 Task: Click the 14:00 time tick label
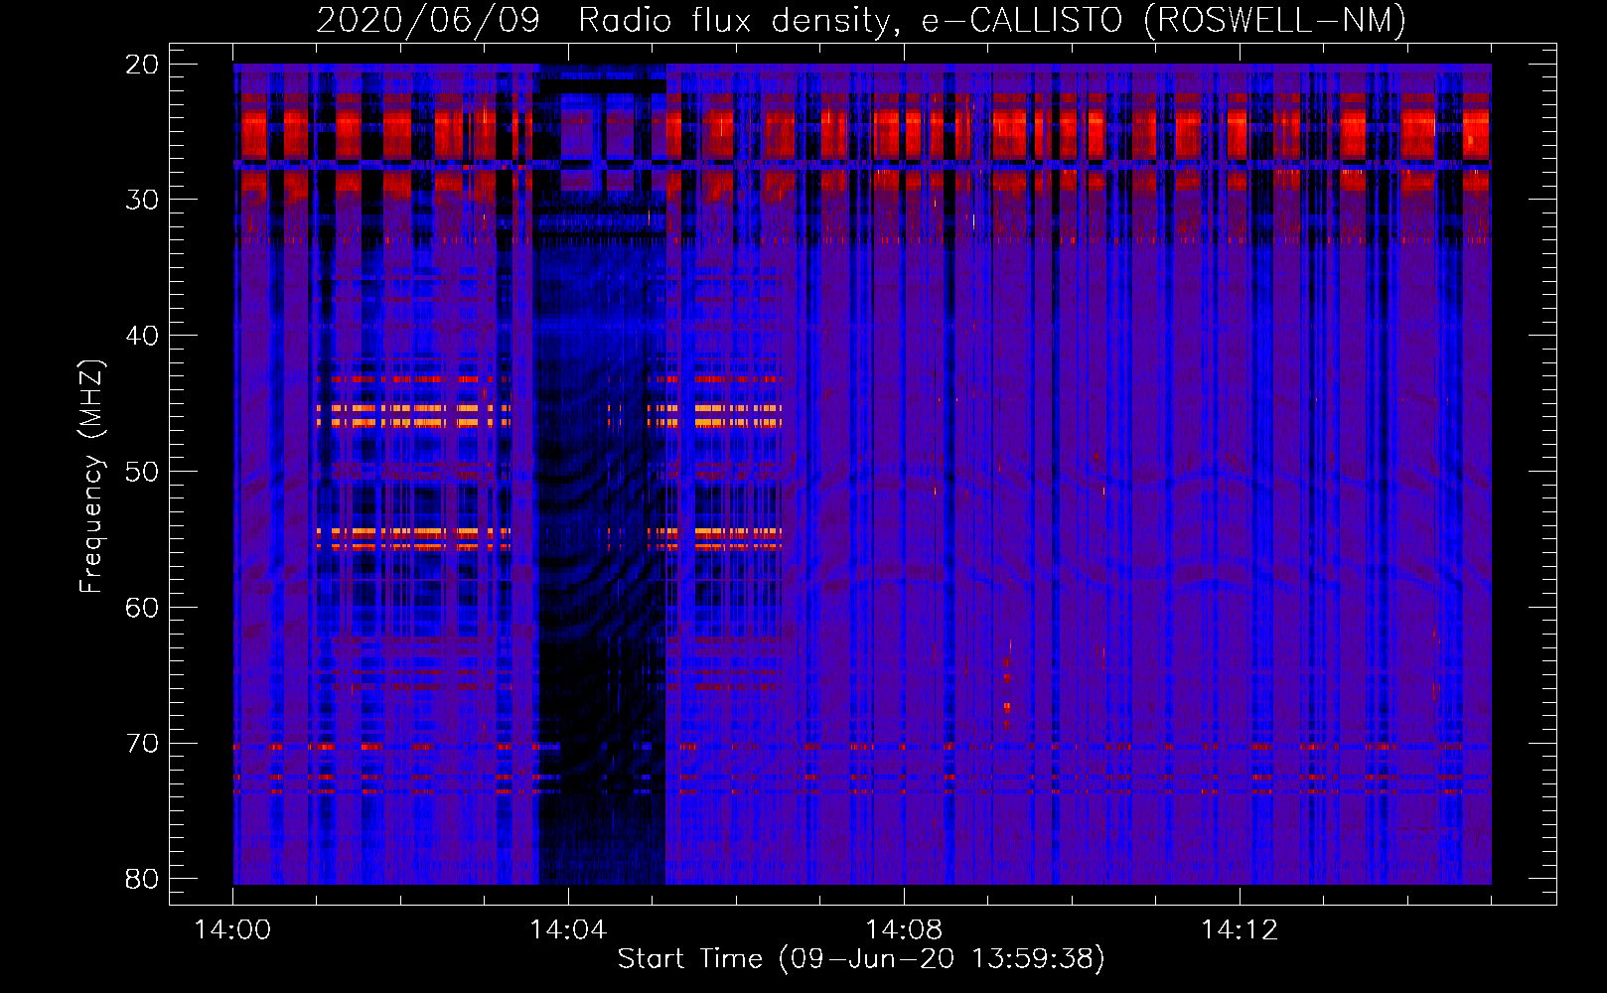coord(233,929)
